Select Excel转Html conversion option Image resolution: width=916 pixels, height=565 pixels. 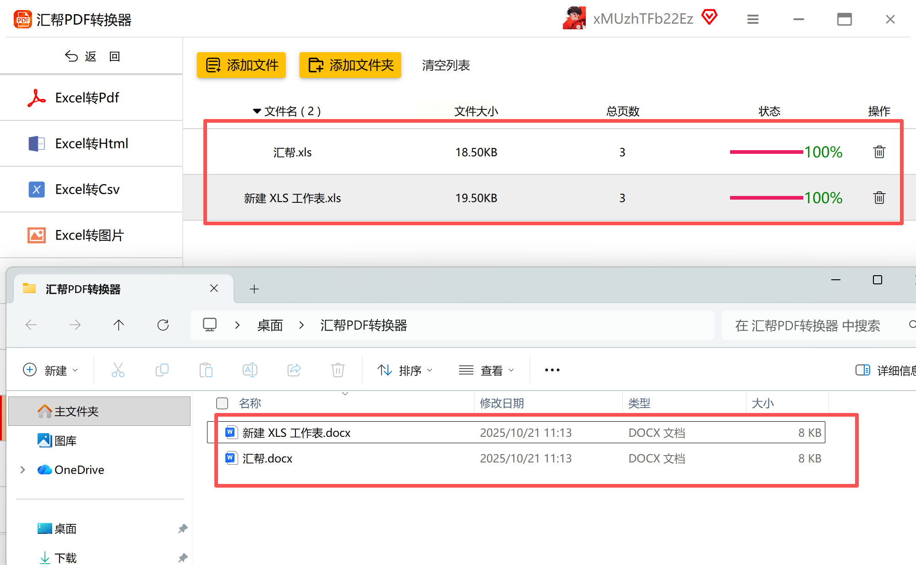pos(91,143)
